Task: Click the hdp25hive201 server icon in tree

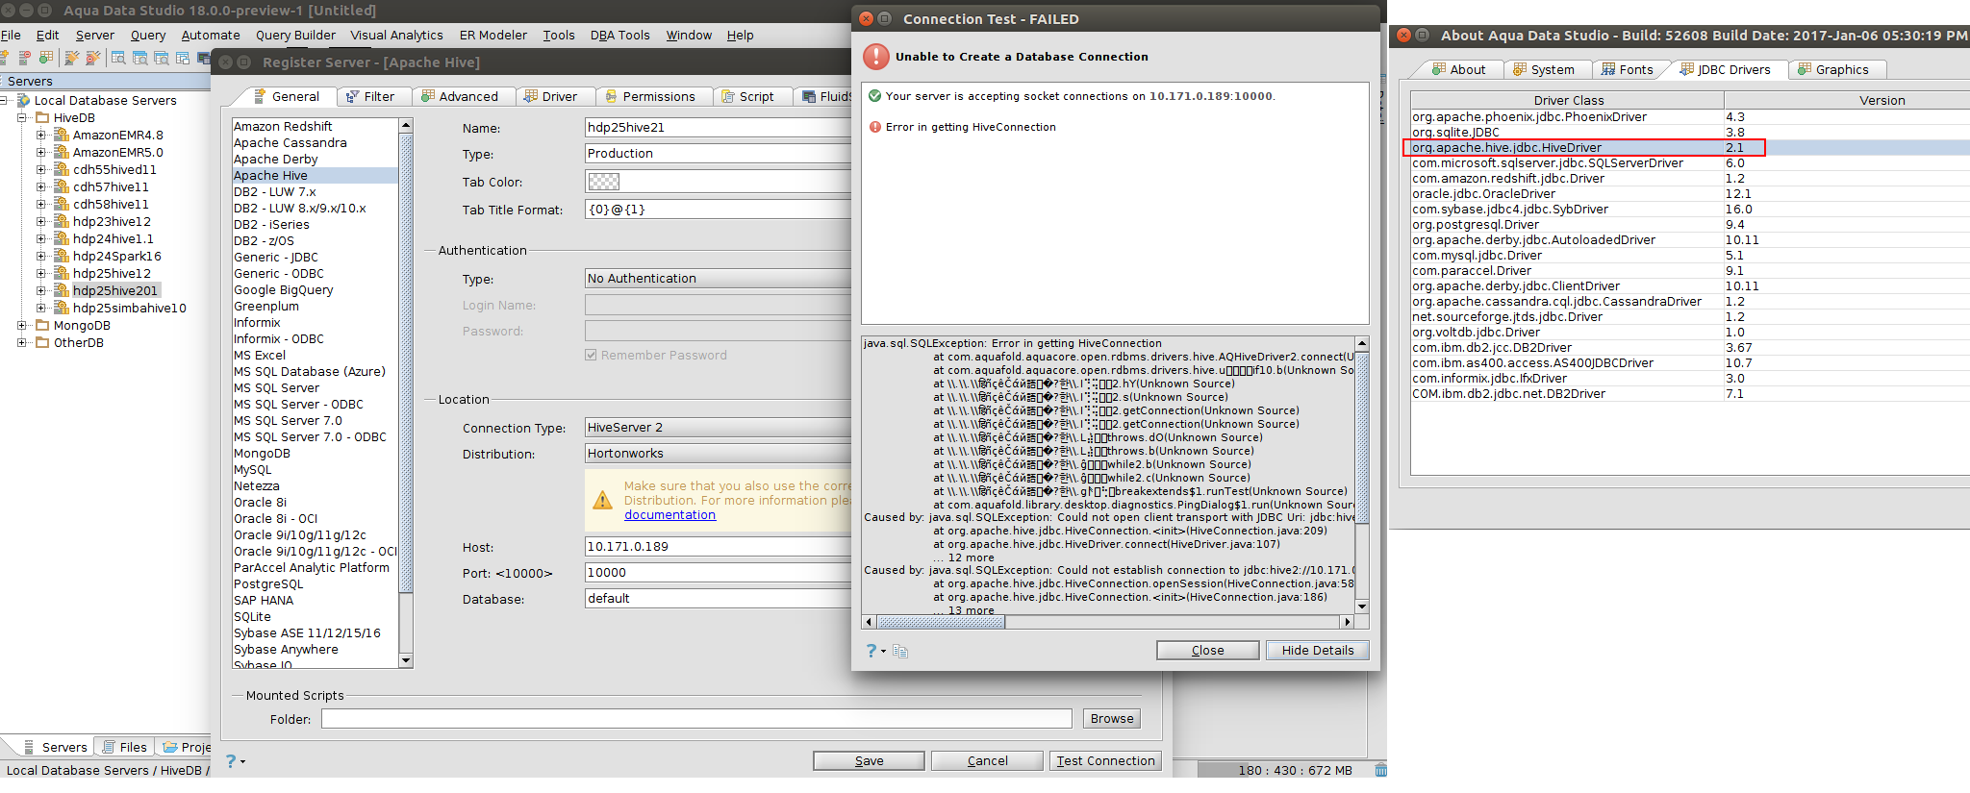Action: (61, 290)
